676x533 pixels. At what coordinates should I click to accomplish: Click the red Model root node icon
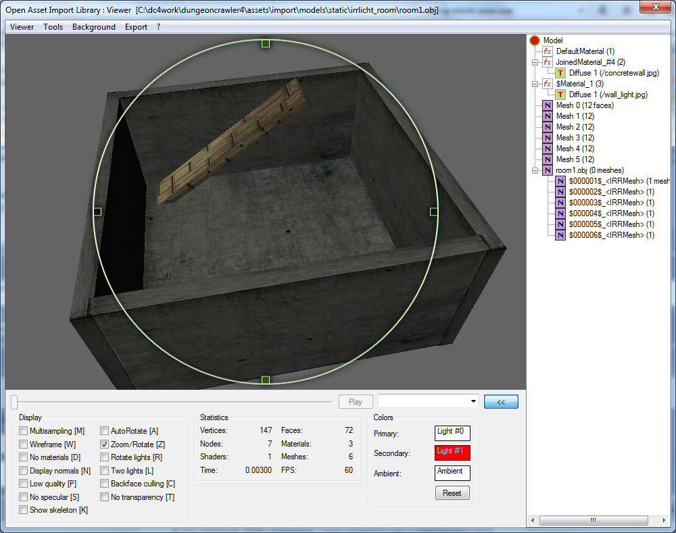(535, 41)
